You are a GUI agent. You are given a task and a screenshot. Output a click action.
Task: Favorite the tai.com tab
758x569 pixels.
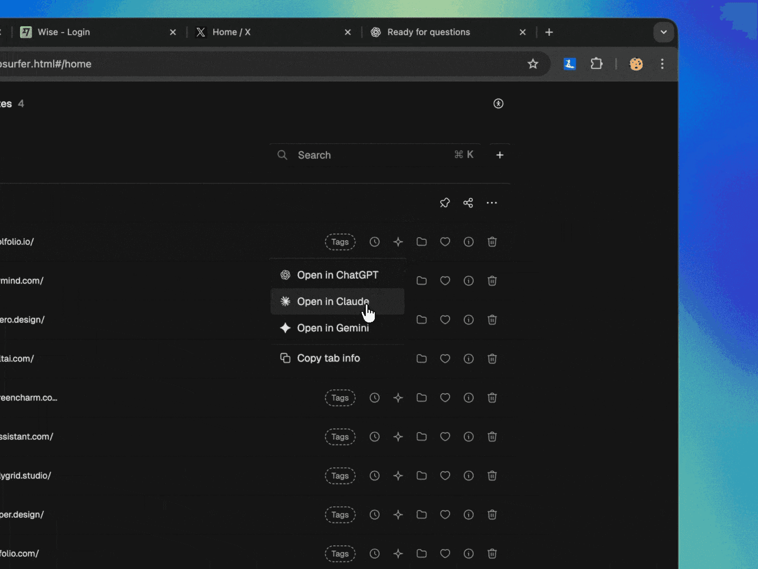coord(445,359)
